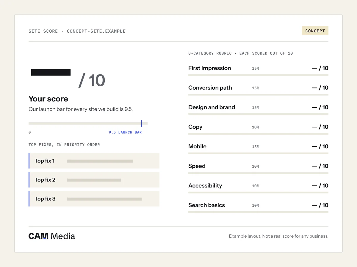
Task: Click the 9.5 LAUNCH BAR label
Action: click(125, 132)
